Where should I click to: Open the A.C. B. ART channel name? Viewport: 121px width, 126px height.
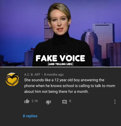32,74
